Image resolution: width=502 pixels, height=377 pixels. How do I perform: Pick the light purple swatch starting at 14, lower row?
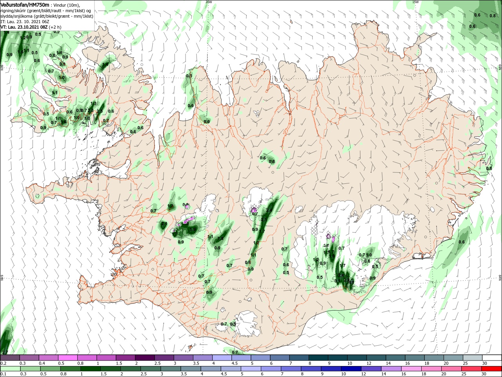pos(391,369)
